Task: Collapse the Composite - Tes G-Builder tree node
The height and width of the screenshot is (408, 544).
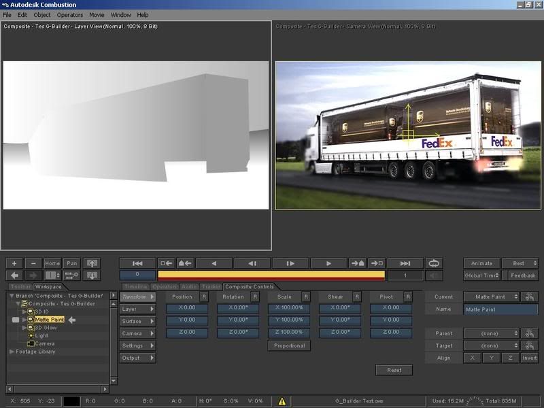Action: pos(18,303)
